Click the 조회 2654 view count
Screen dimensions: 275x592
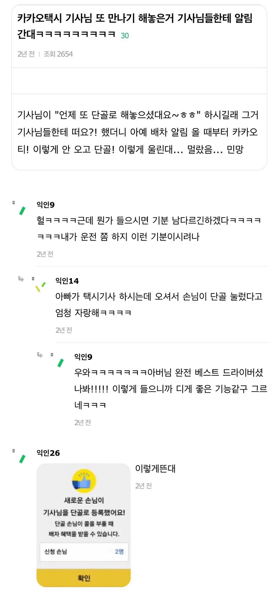[58, 54]
